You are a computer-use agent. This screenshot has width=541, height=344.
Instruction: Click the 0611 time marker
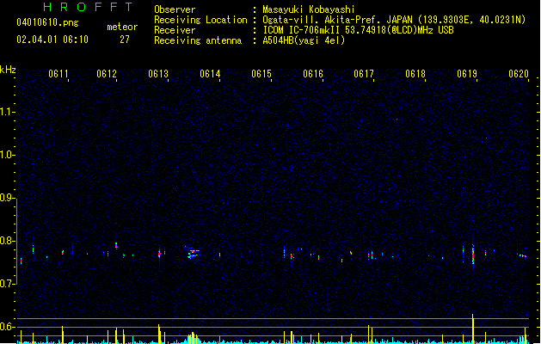(x=58, y=74)
